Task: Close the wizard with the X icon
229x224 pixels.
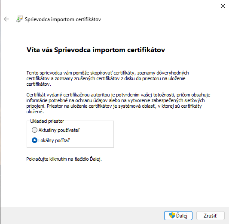Action: (x=223, y=6)
